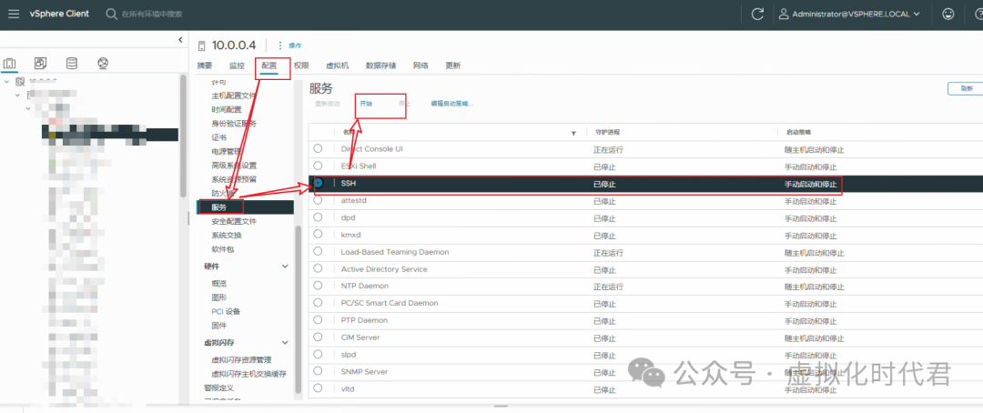
Task: Select the Direct Console UI radio button
Action: point(318,148)
